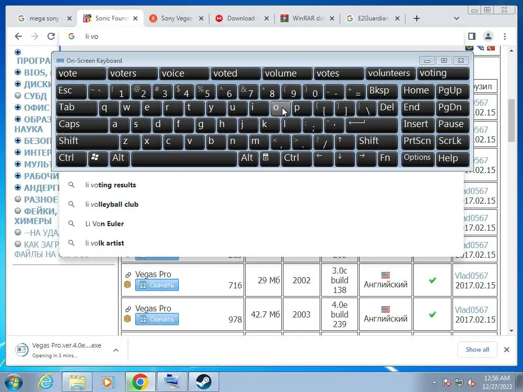Switch to the Sony Vegas tab
The image size is (523, 392).
[x=176, y=18]
